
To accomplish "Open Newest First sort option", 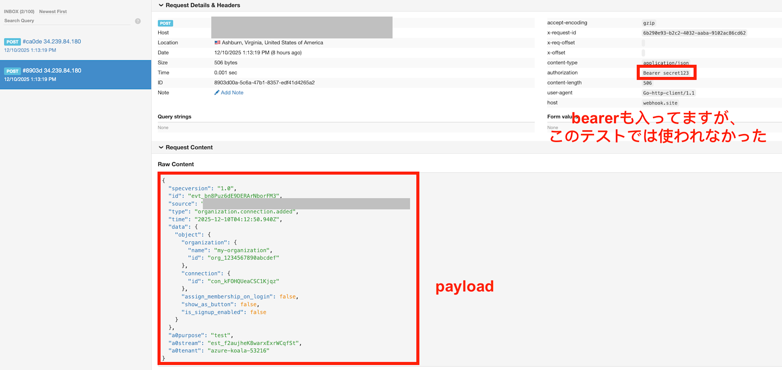I will click(x=53, y=12).
